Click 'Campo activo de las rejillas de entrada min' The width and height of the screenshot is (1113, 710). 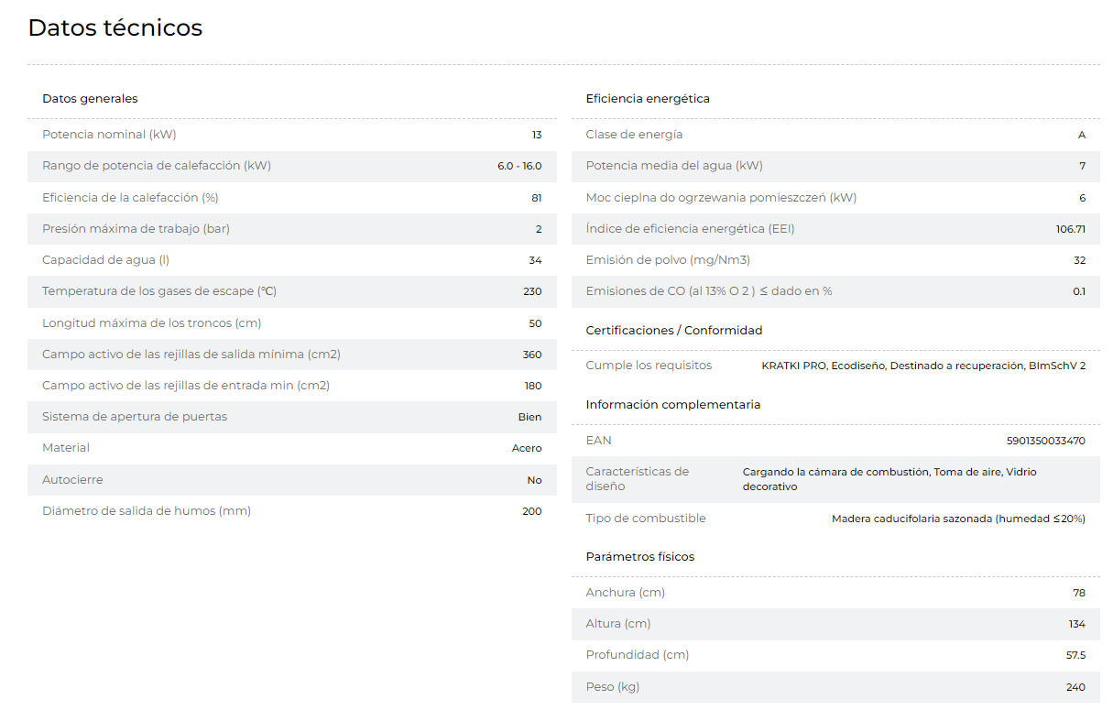[x=186, y=385]
